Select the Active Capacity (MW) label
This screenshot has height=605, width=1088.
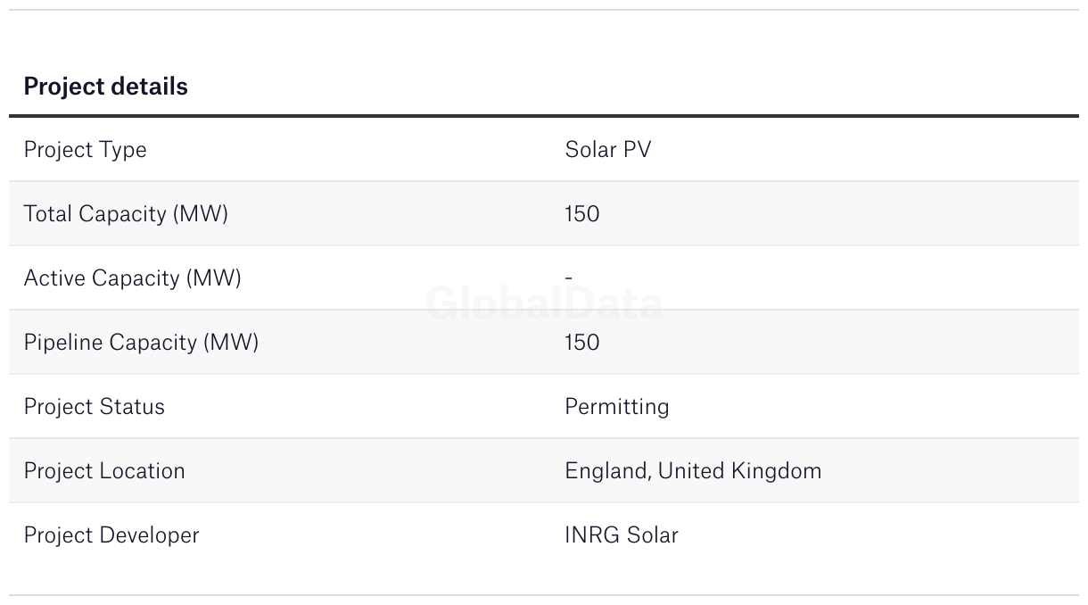pyautogui.click(x=132, y=278)
